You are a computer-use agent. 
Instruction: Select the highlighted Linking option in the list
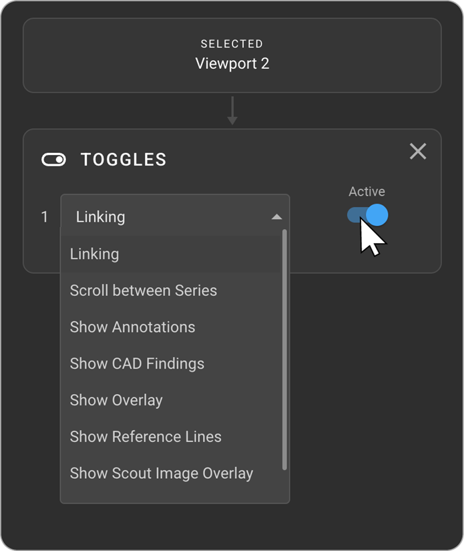pyautogui.click(x=94, y=254)
